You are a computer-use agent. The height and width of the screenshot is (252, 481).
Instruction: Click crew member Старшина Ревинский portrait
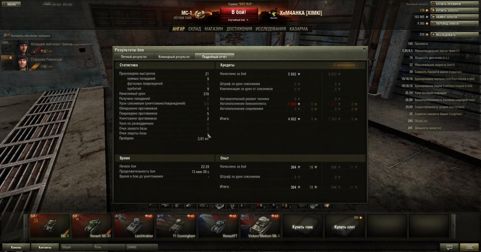click(22, 63)
